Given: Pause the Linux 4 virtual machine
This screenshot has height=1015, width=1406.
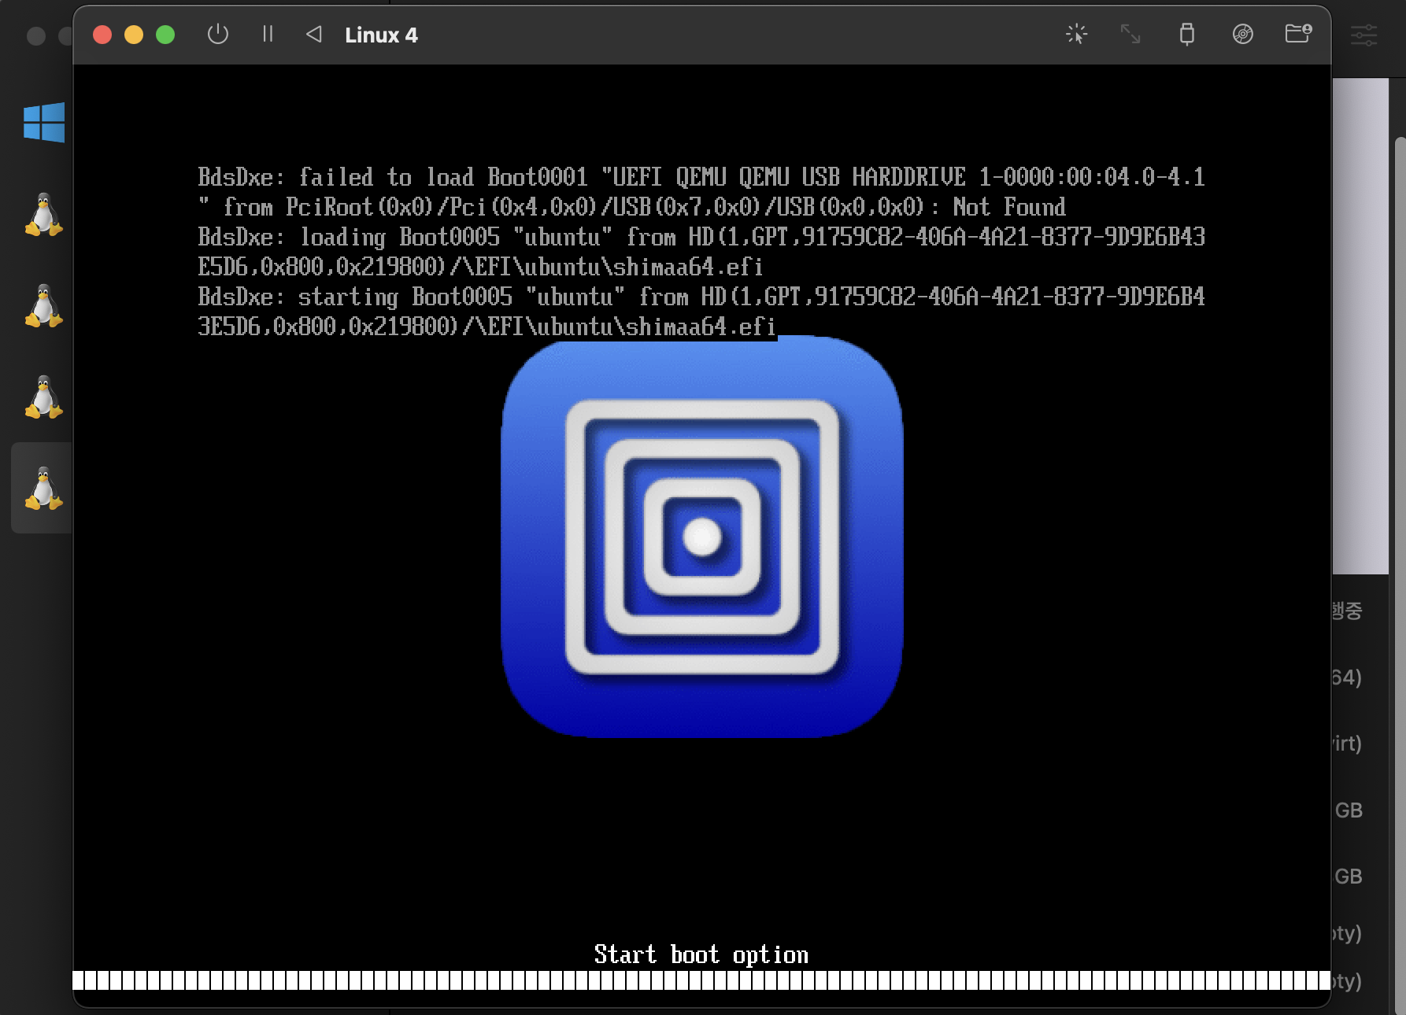Looking at the screenshot, I should tap(268, 34).
